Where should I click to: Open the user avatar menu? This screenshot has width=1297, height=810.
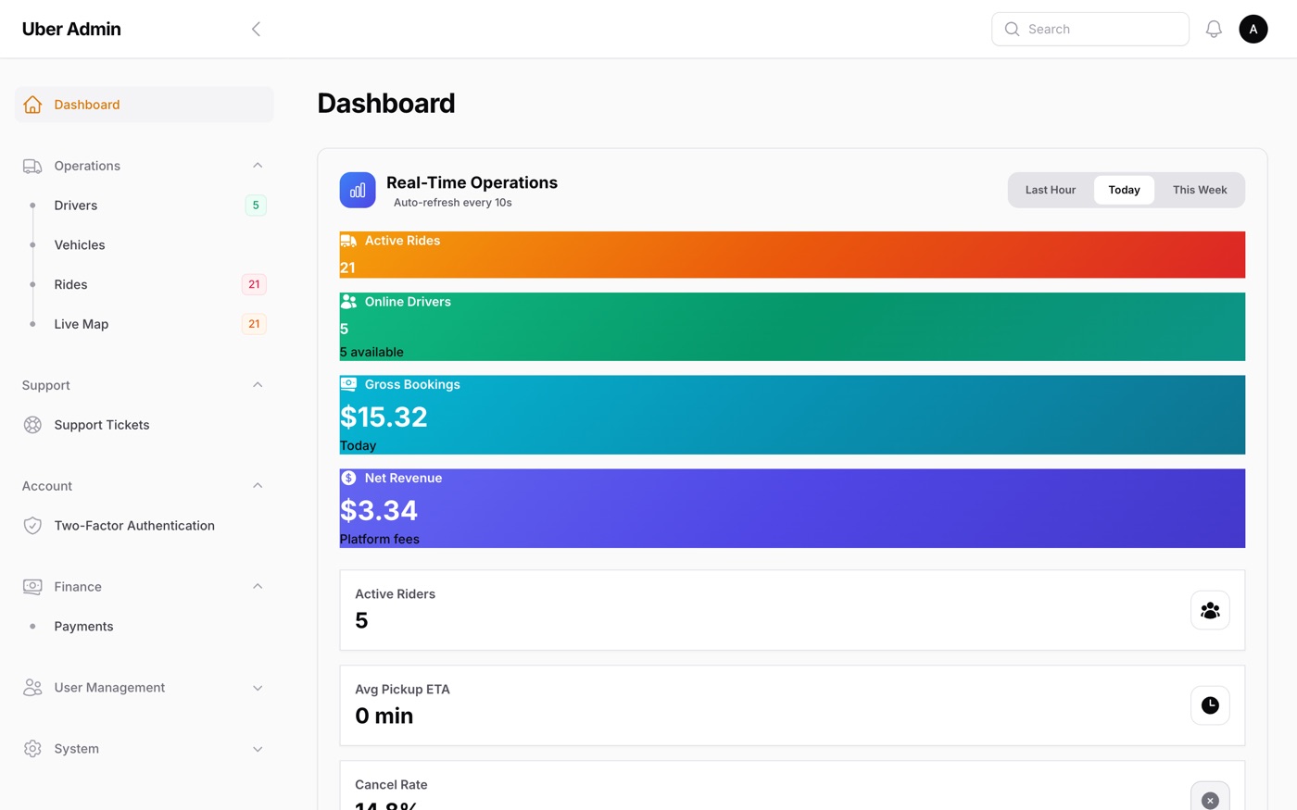click(1253, 29)
